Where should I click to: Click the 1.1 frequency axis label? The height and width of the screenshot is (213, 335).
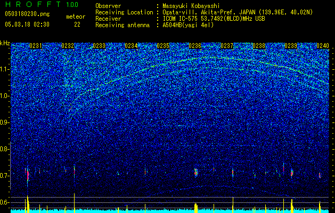(x=5, y=69)
